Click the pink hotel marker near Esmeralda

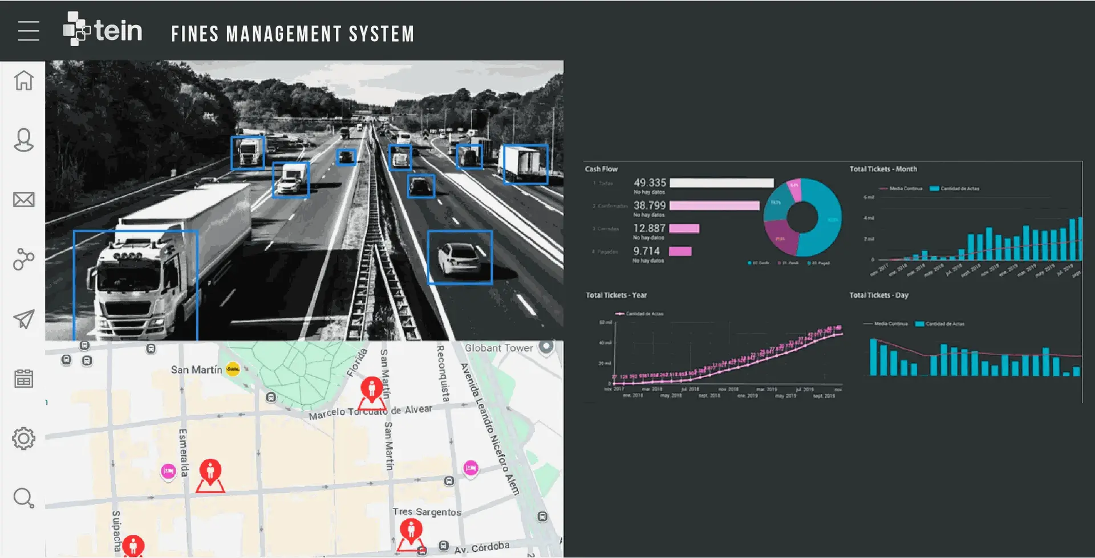[168, 471]
